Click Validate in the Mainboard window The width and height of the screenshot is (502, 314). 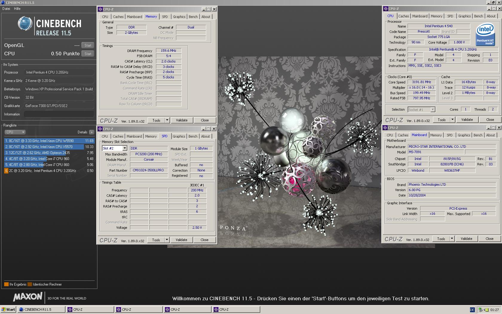pyautogui.click(x=466, y=239)
